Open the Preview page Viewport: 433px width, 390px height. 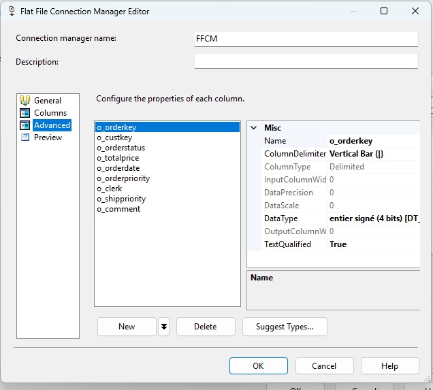pos(48,137)
